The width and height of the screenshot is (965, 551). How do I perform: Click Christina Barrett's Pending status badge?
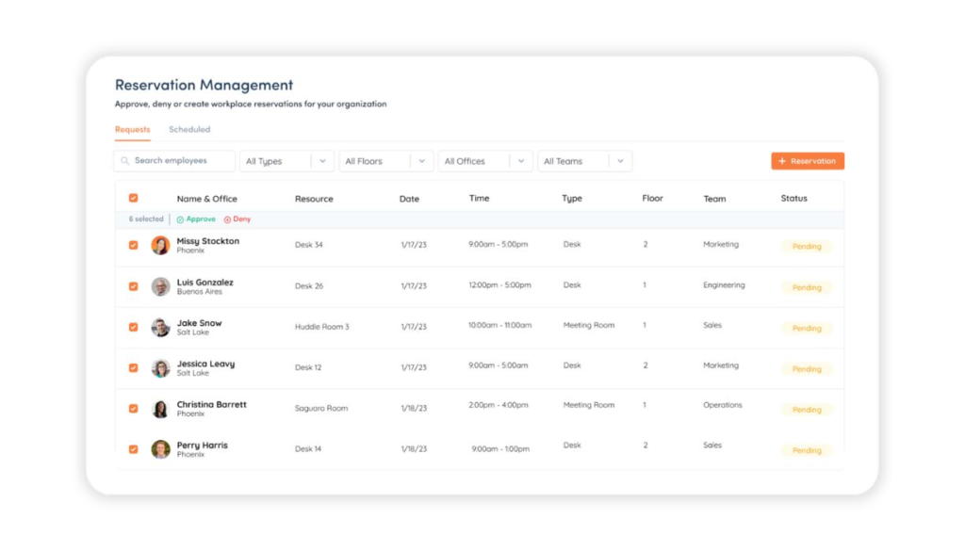[807, 410]
